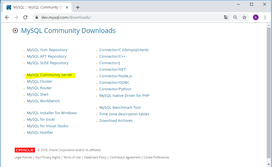
Task: Open the zoom magnifier icon in address bar
Action: tap(235, 17)
